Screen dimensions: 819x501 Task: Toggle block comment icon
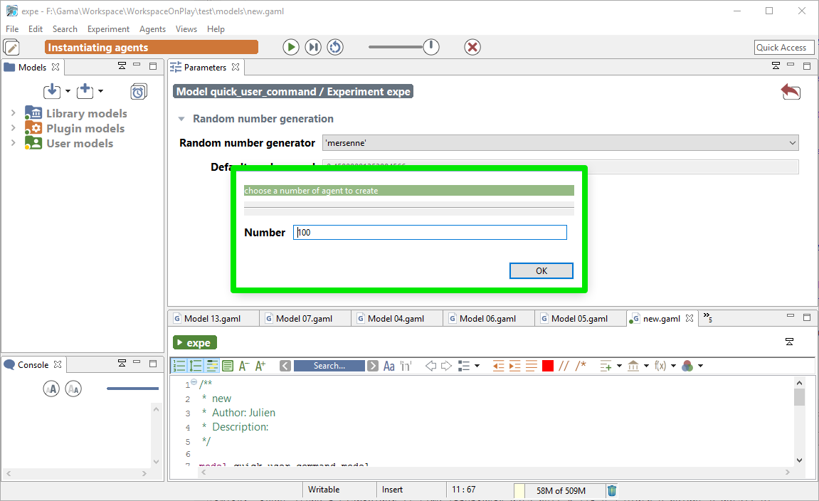tap(581, 366)
